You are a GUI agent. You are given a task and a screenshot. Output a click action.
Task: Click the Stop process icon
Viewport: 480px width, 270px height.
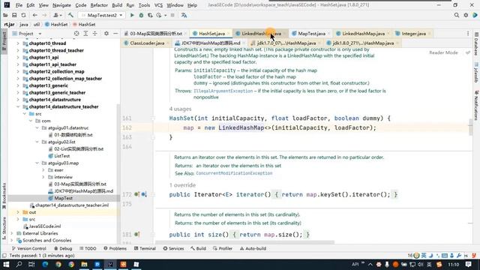pos(172,15)
